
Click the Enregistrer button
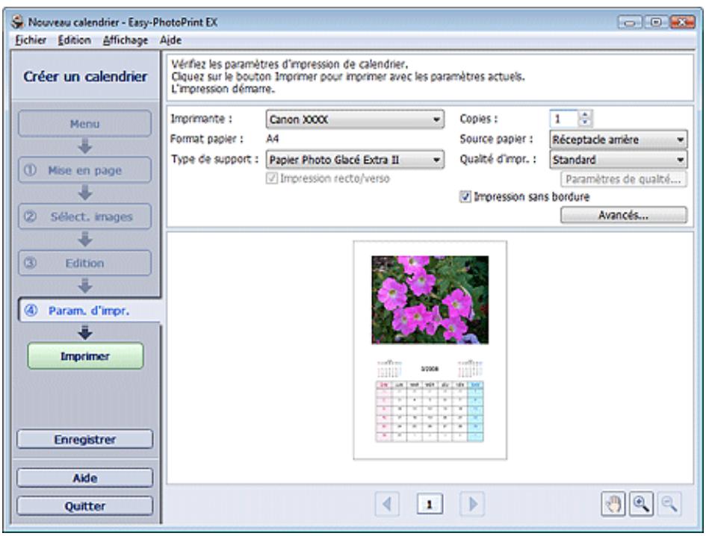click(84, 439)
